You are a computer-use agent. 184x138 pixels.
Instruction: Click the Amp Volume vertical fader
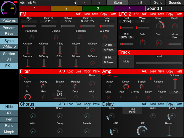tap(175, 83)
